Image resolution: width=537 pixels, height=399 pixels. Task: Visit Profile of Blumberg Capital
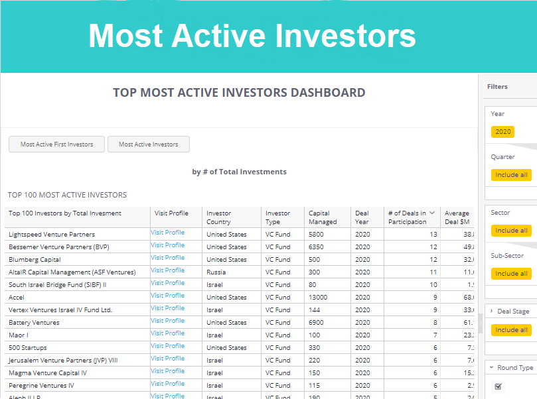coord(167,258)
